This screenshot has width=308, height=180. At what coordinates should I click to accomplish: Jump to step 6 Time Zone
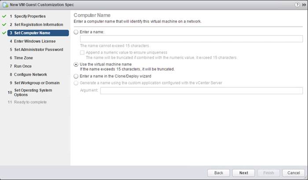(21, 58)
